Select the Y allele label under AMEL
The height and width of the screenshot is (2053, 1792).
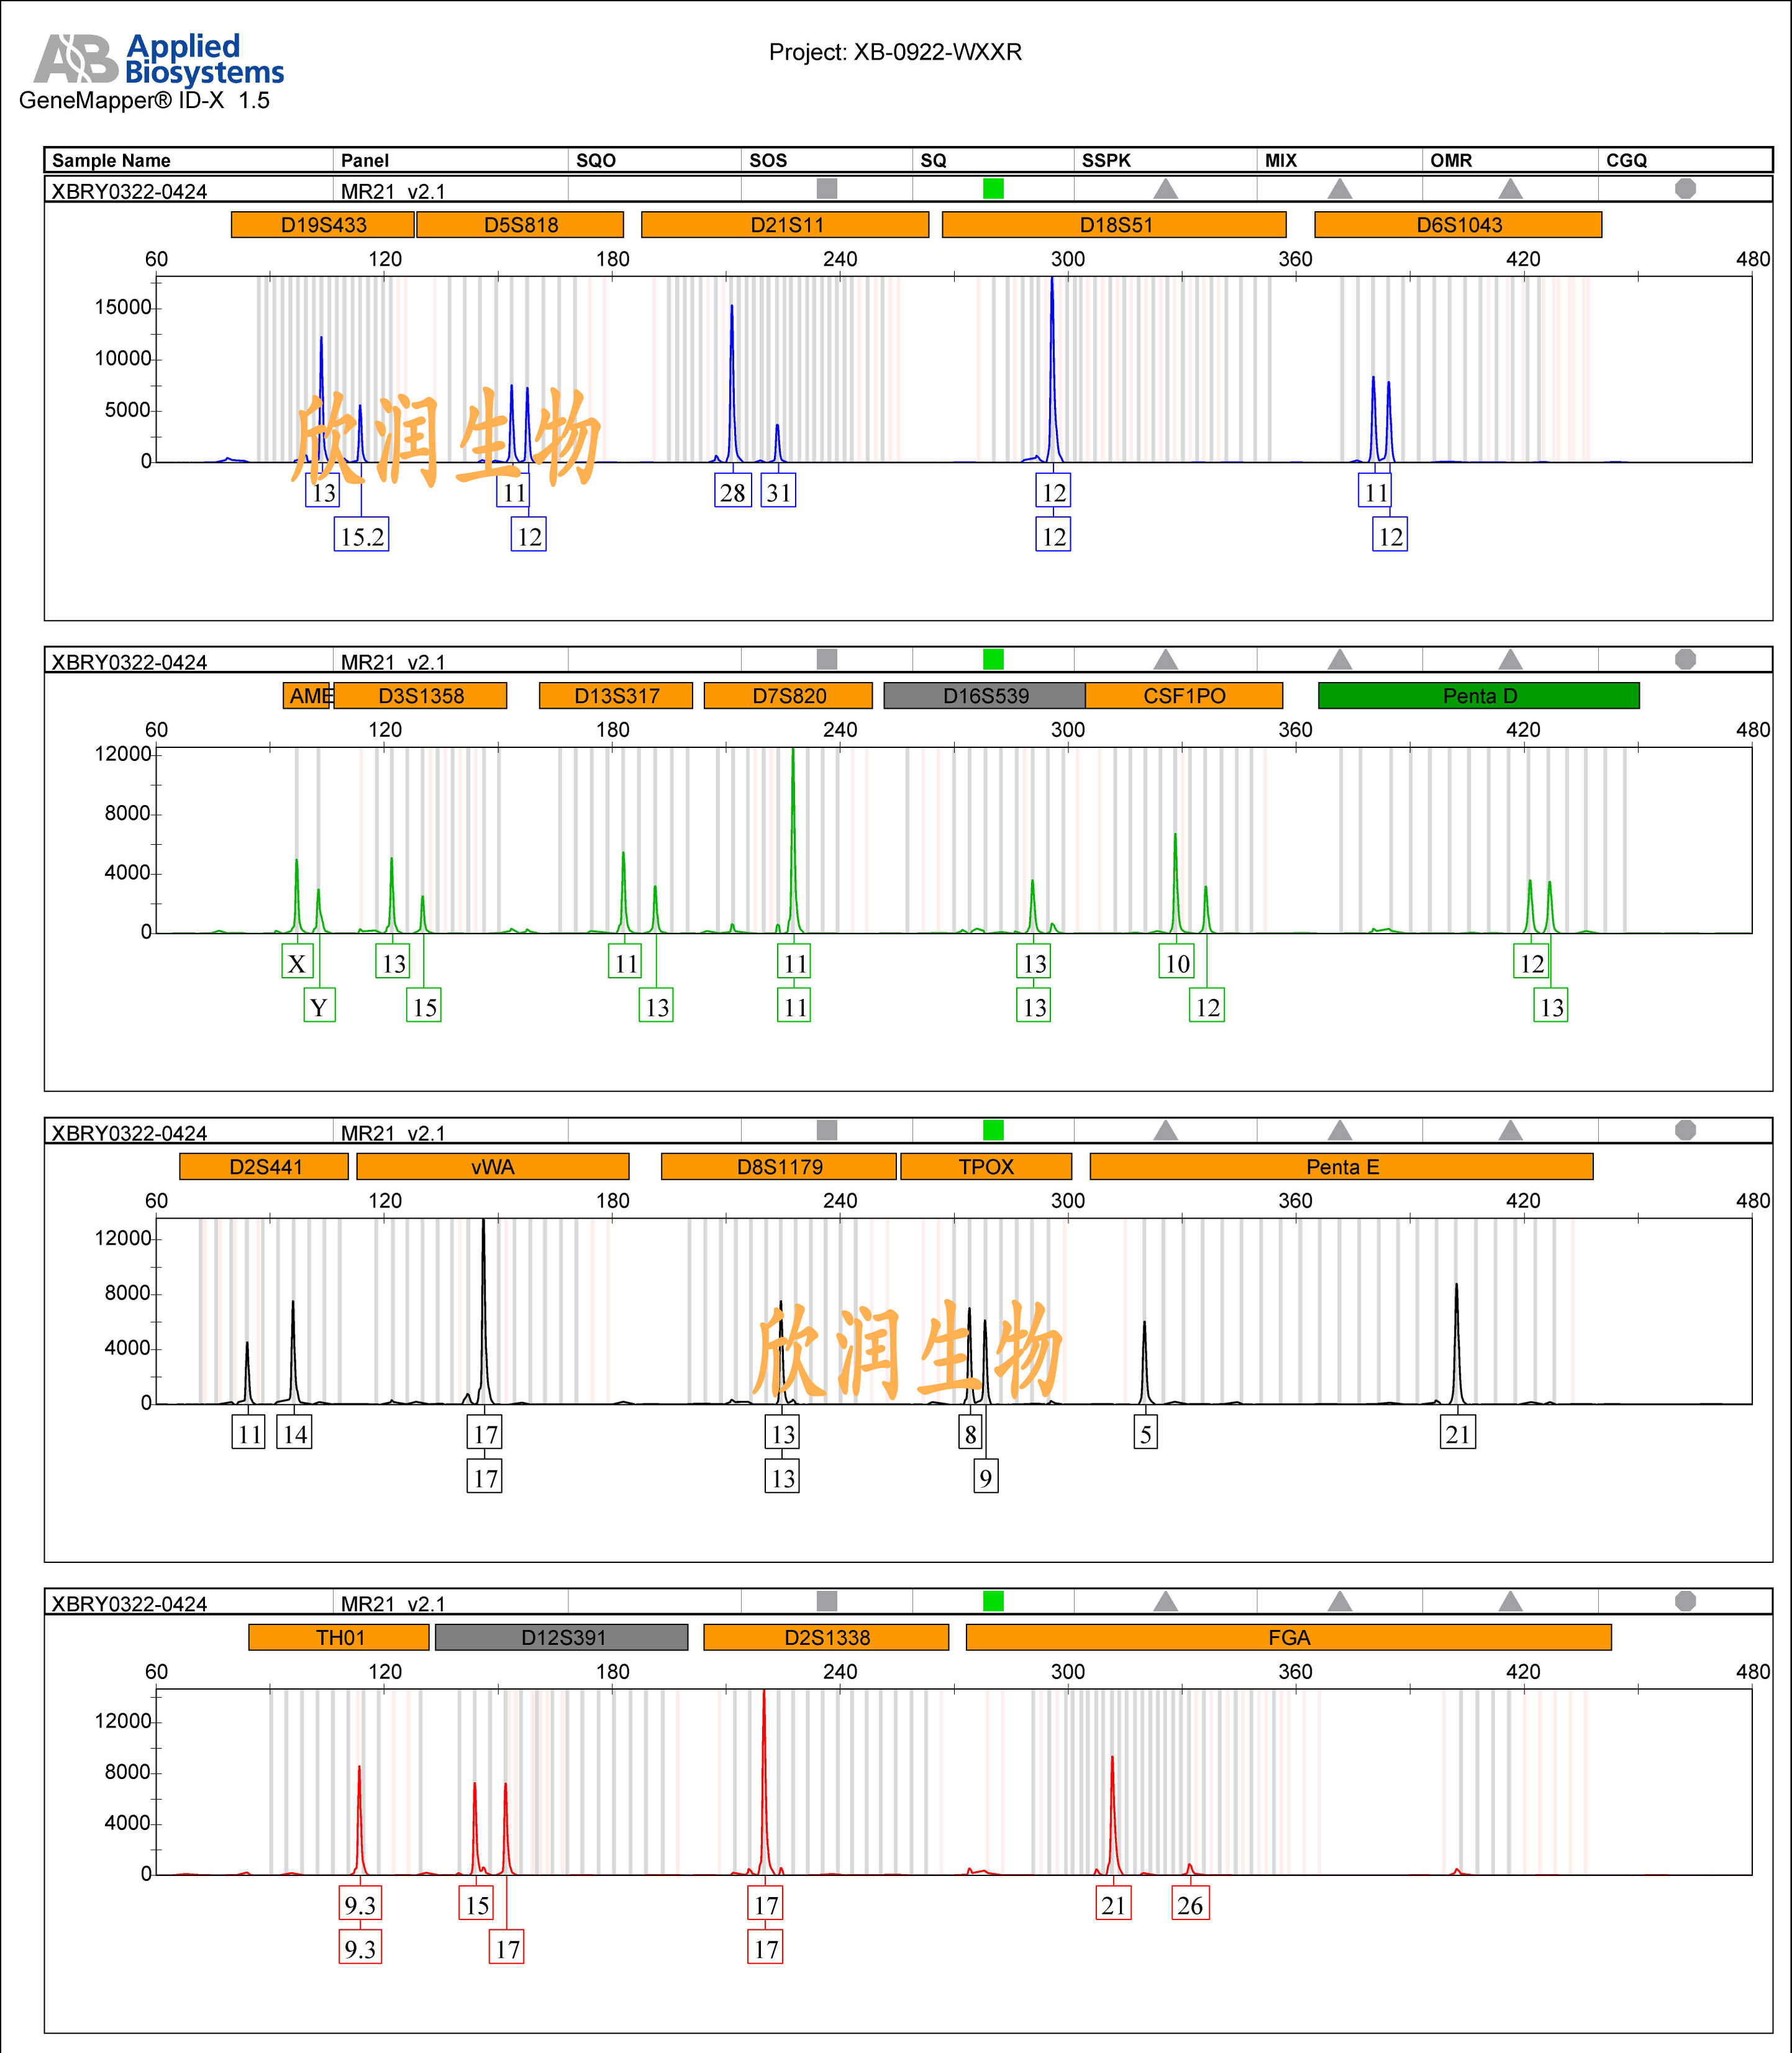click(319, 1005)
